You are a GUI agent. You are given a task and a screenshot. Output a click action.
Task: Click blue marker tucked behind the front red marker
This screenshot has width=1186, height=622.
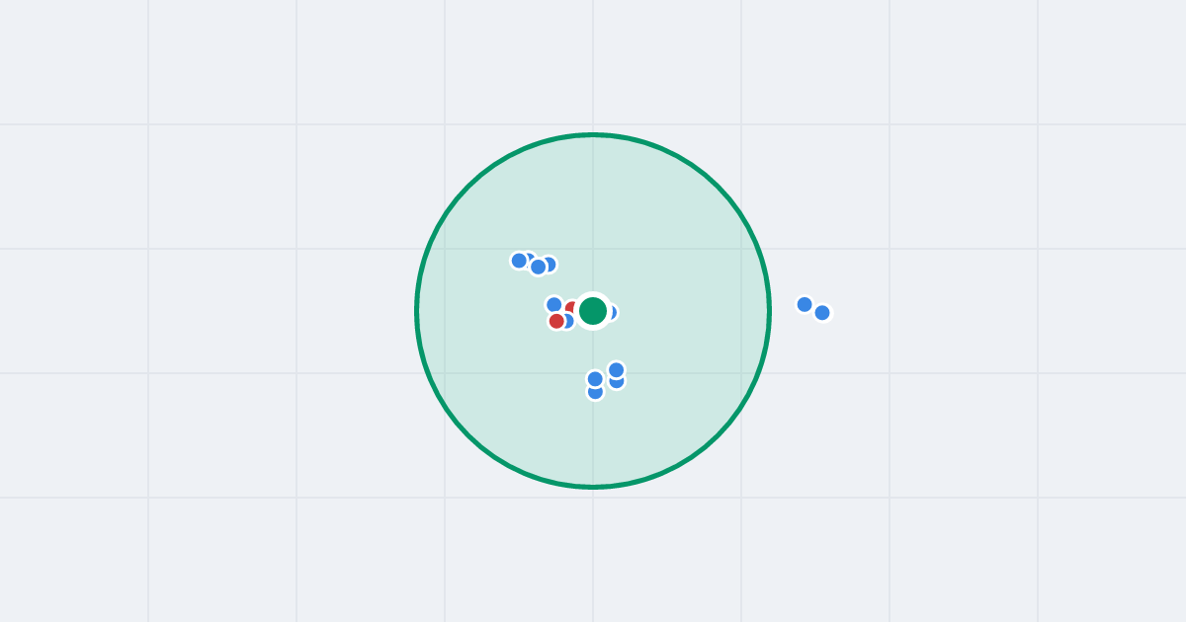[x=568, y=321]
